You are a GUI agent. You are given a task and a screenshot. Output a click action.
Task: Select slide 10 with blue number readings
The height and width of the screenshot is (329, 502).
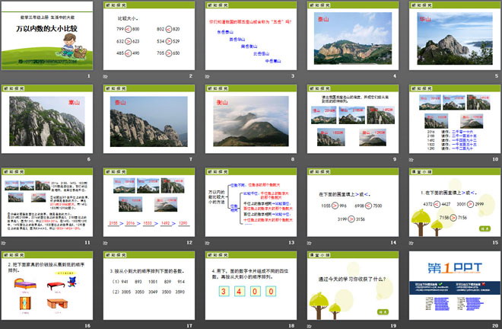click(x=455, y=119)
